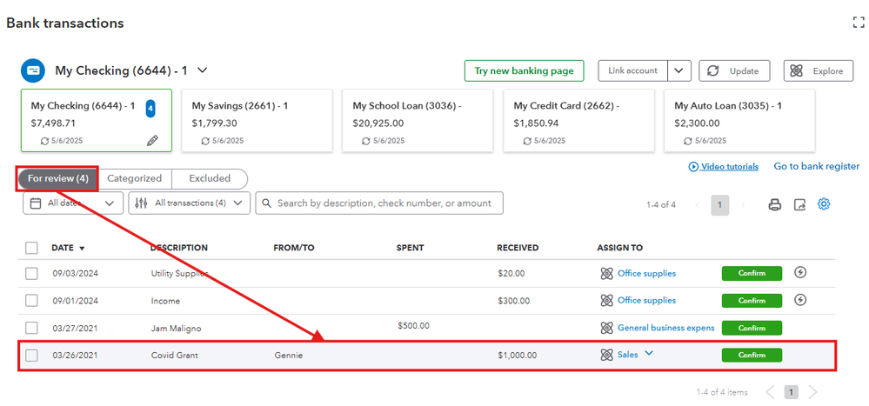Screen dimensions: 869x406
Task: Select the My Savings (2661) account card
Action: click(257, 120)
